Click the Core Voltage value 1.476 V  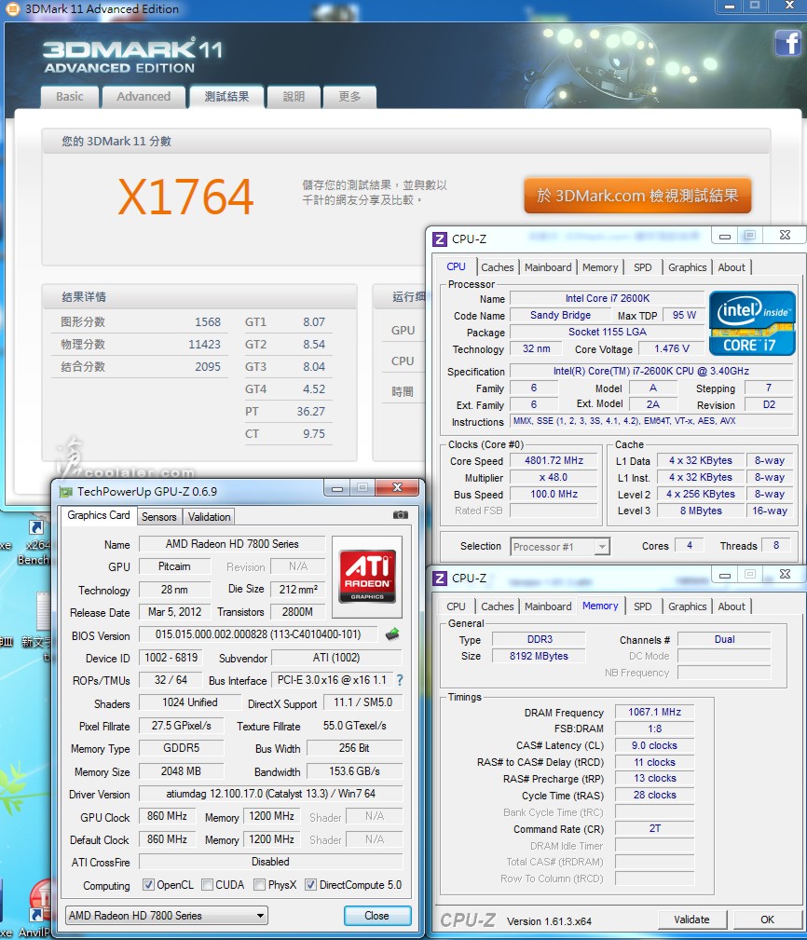click(672, 348)
